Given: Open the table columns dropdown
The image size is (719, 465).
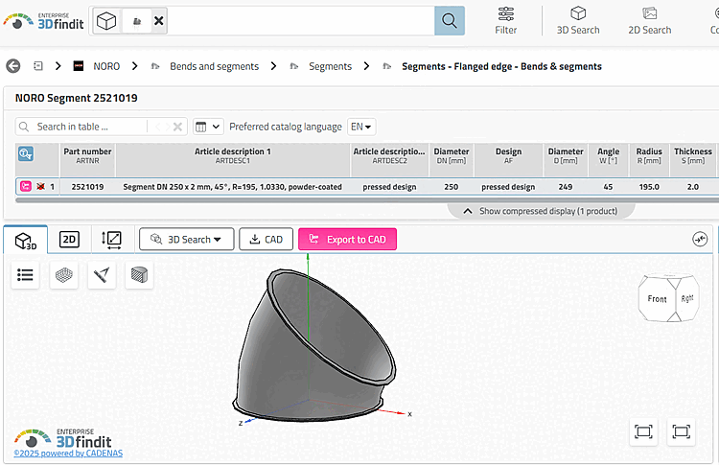Looking at the screenshot, I should coord(208,127).
